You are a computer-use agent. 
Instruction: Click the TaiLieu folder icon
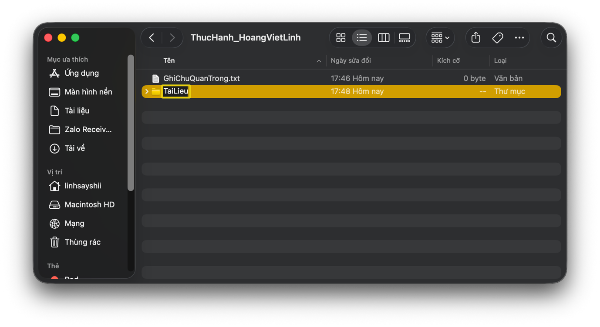click(x=155, y=91)
